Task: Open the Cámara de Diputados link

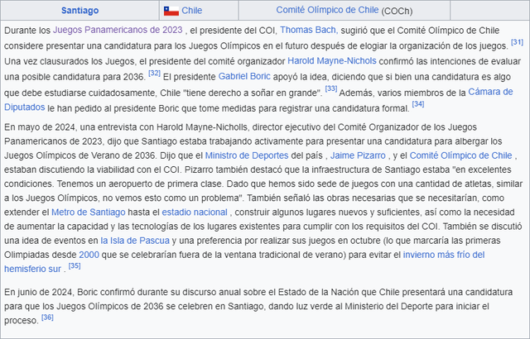Action: [490, 92]
